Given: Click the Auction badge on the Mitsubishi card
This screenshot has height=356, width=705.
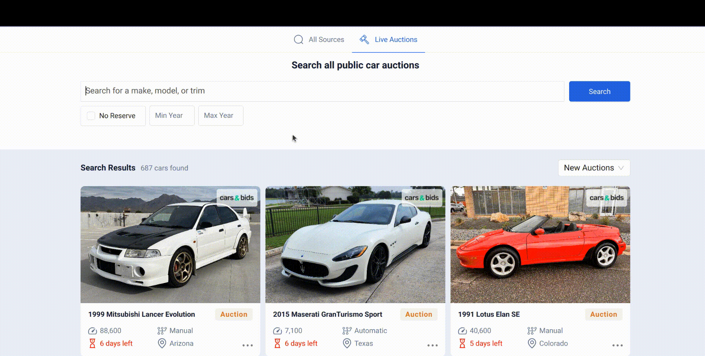Looking at the screenshot, I should pos(234,315).
